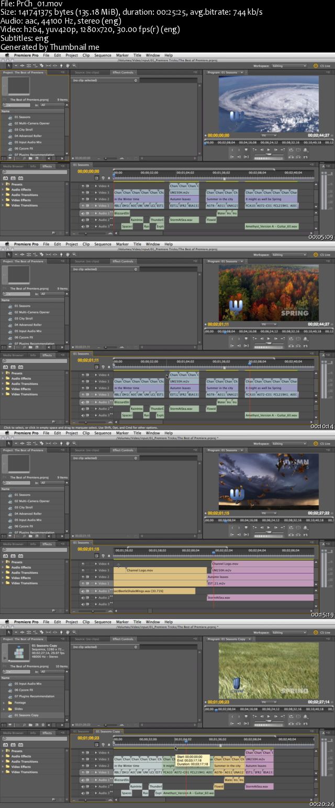Expand Video Effects in the 00:20:24 Effects panel
The width and height of the screenshot is (335, 808).
point(3,767)
